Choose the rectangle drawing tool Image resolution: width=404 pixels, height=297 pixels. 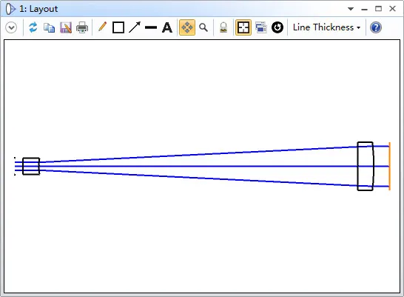click(118, 27)
